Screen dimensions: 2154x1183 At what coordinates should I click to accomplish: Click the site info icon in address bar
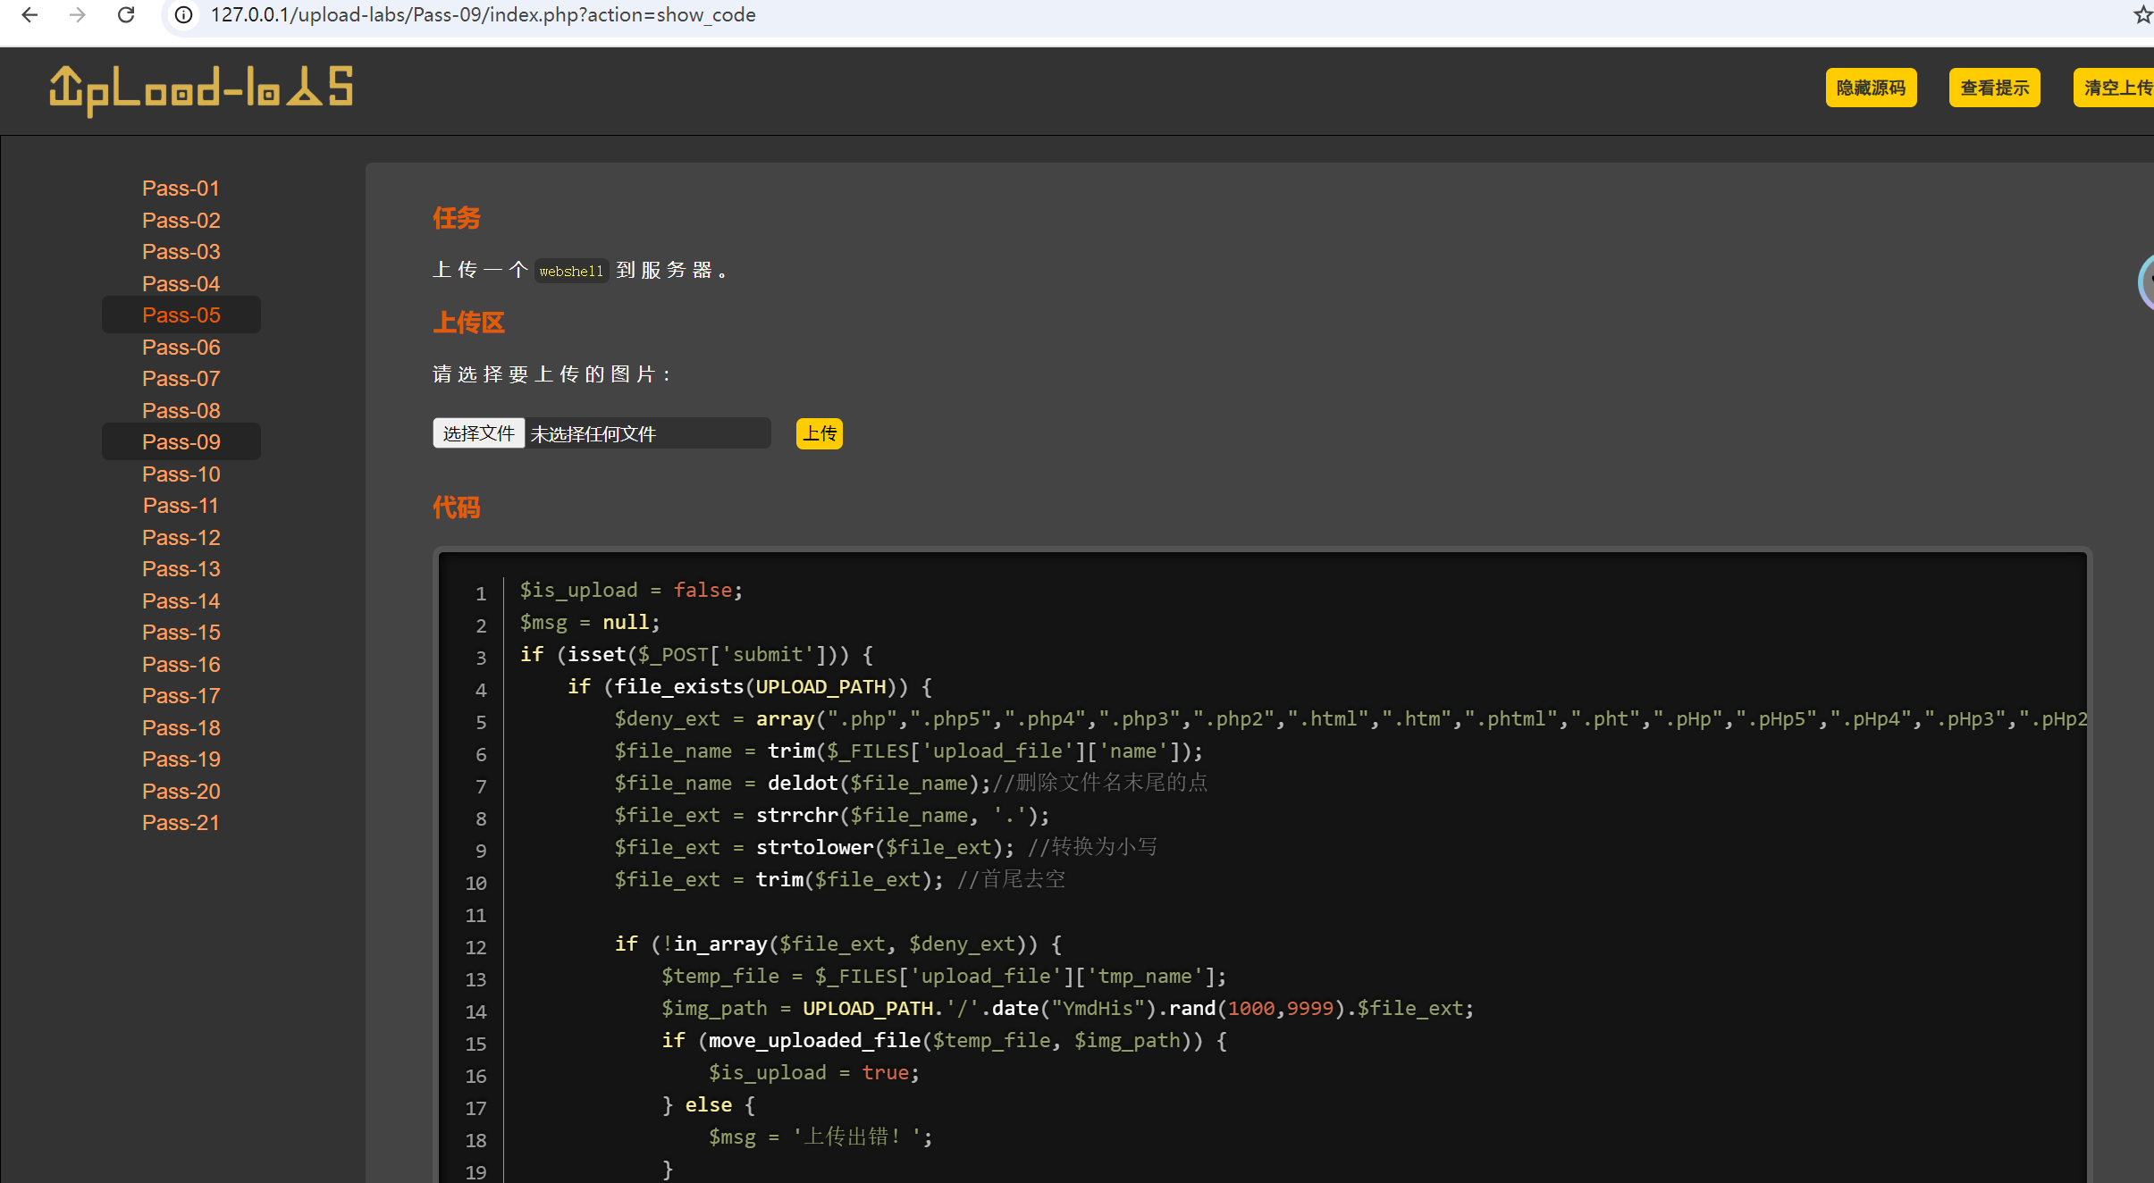[x=183, y=15]
